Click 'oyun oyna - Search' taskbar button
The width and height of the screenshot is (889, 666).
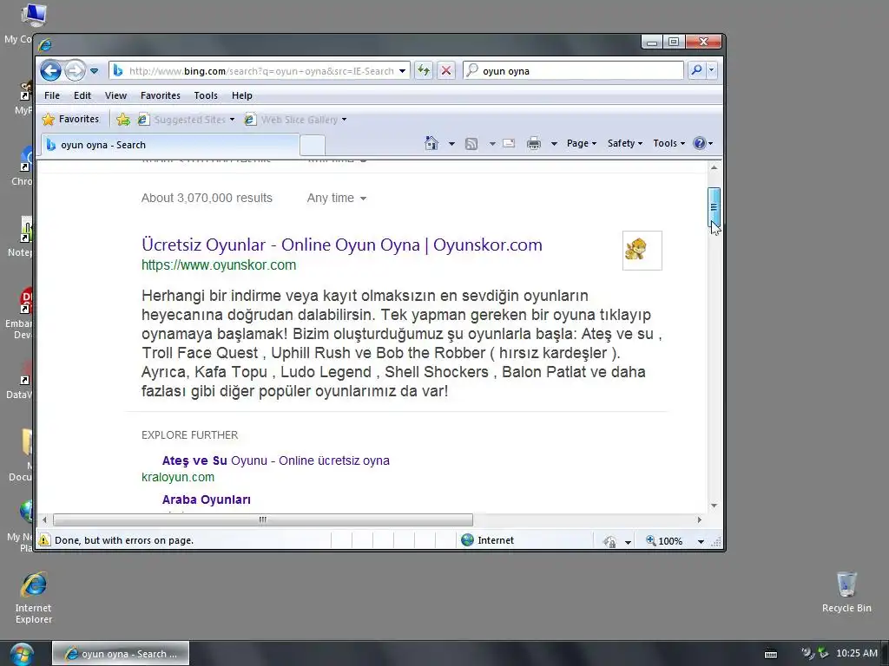click(x=121, y=654)
